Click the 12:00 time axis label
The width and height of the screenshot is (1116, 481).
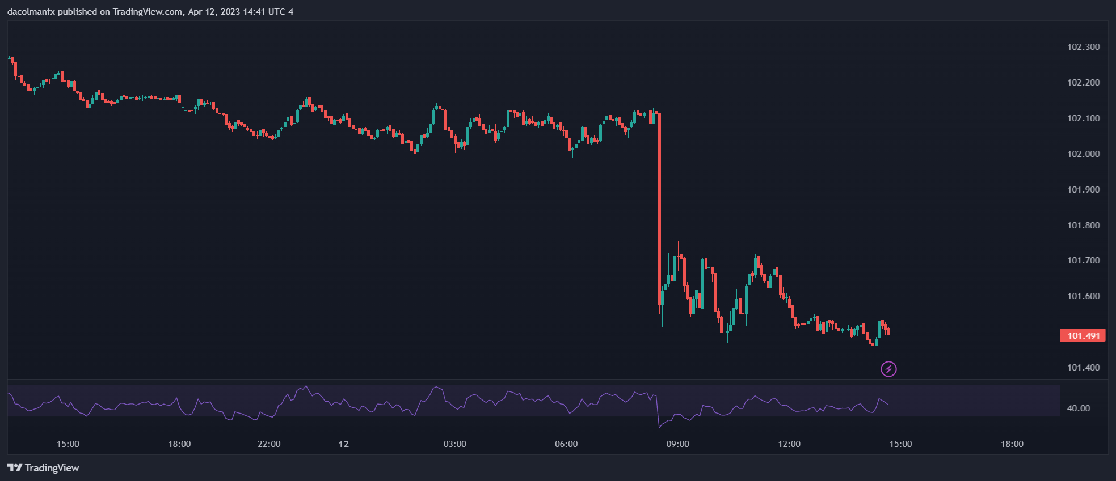(x=789, y=444)
